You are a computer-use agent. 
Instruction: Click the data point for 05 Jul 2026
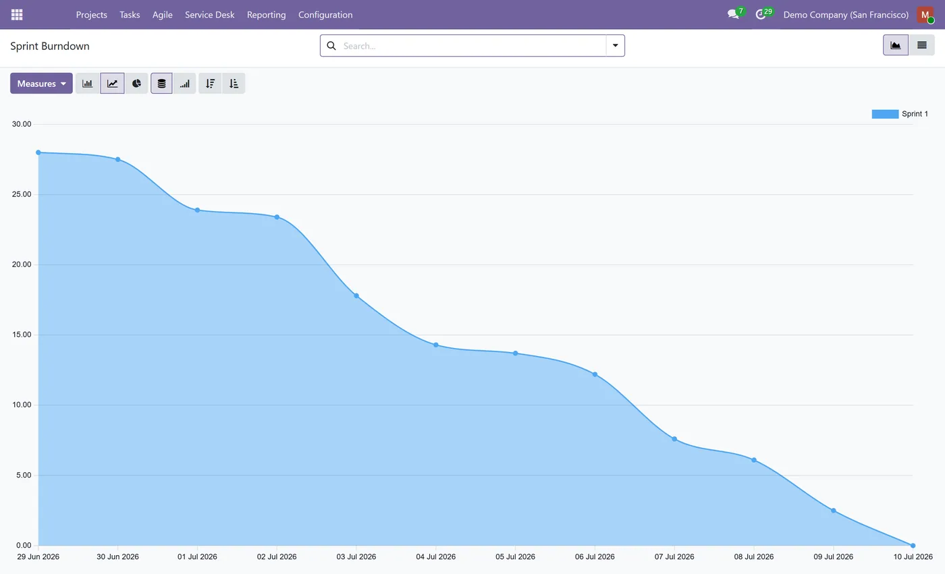coord(515,353)
